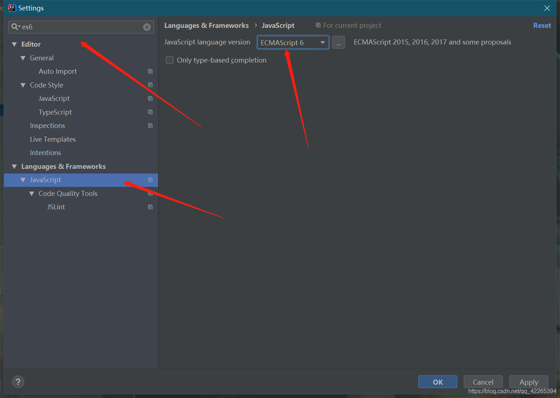Clear the es6 search field
The image size is (560, 398).
tap(147, 27)
